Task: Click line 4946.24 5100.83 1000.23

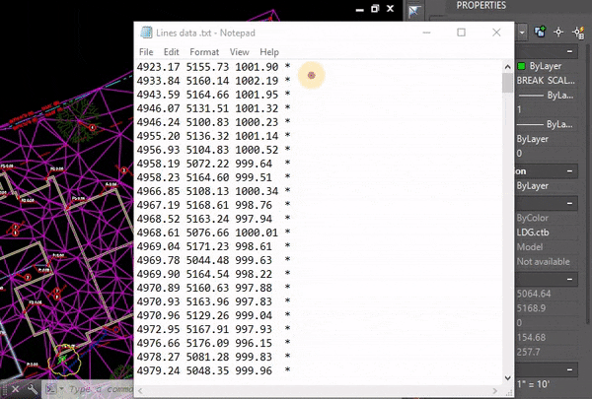Action: pyautogui.click(x=214, y=122)
